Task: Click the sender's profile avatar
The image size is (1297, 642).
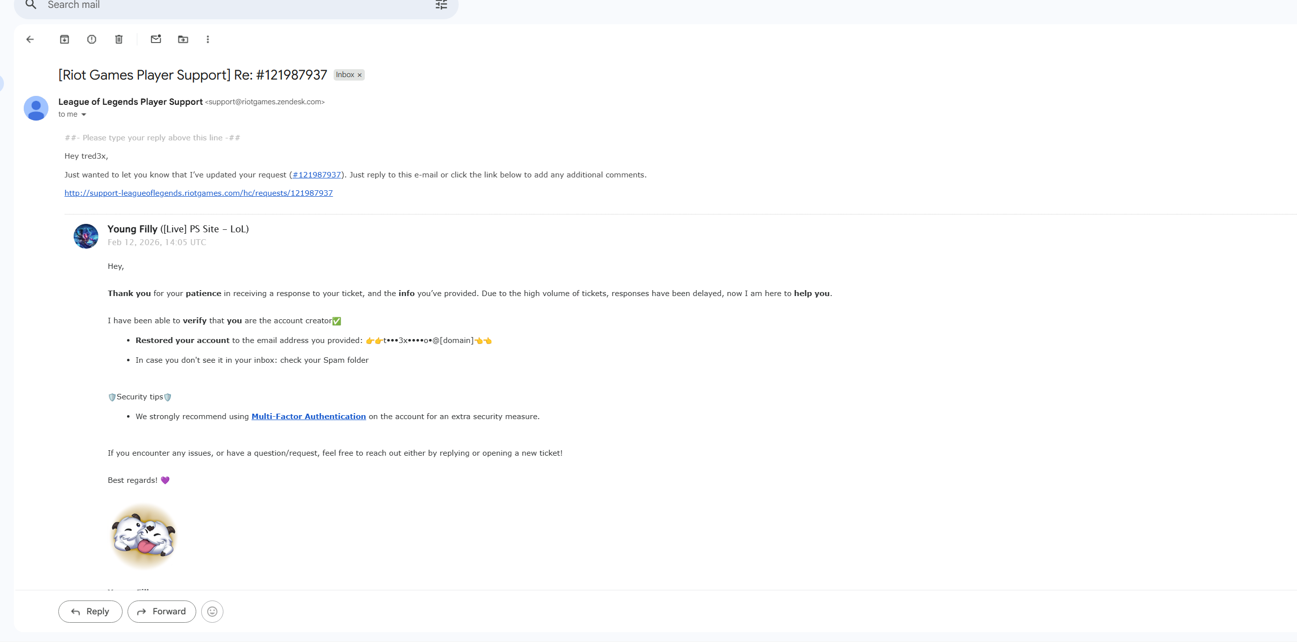Action: (x=36, y=108)
